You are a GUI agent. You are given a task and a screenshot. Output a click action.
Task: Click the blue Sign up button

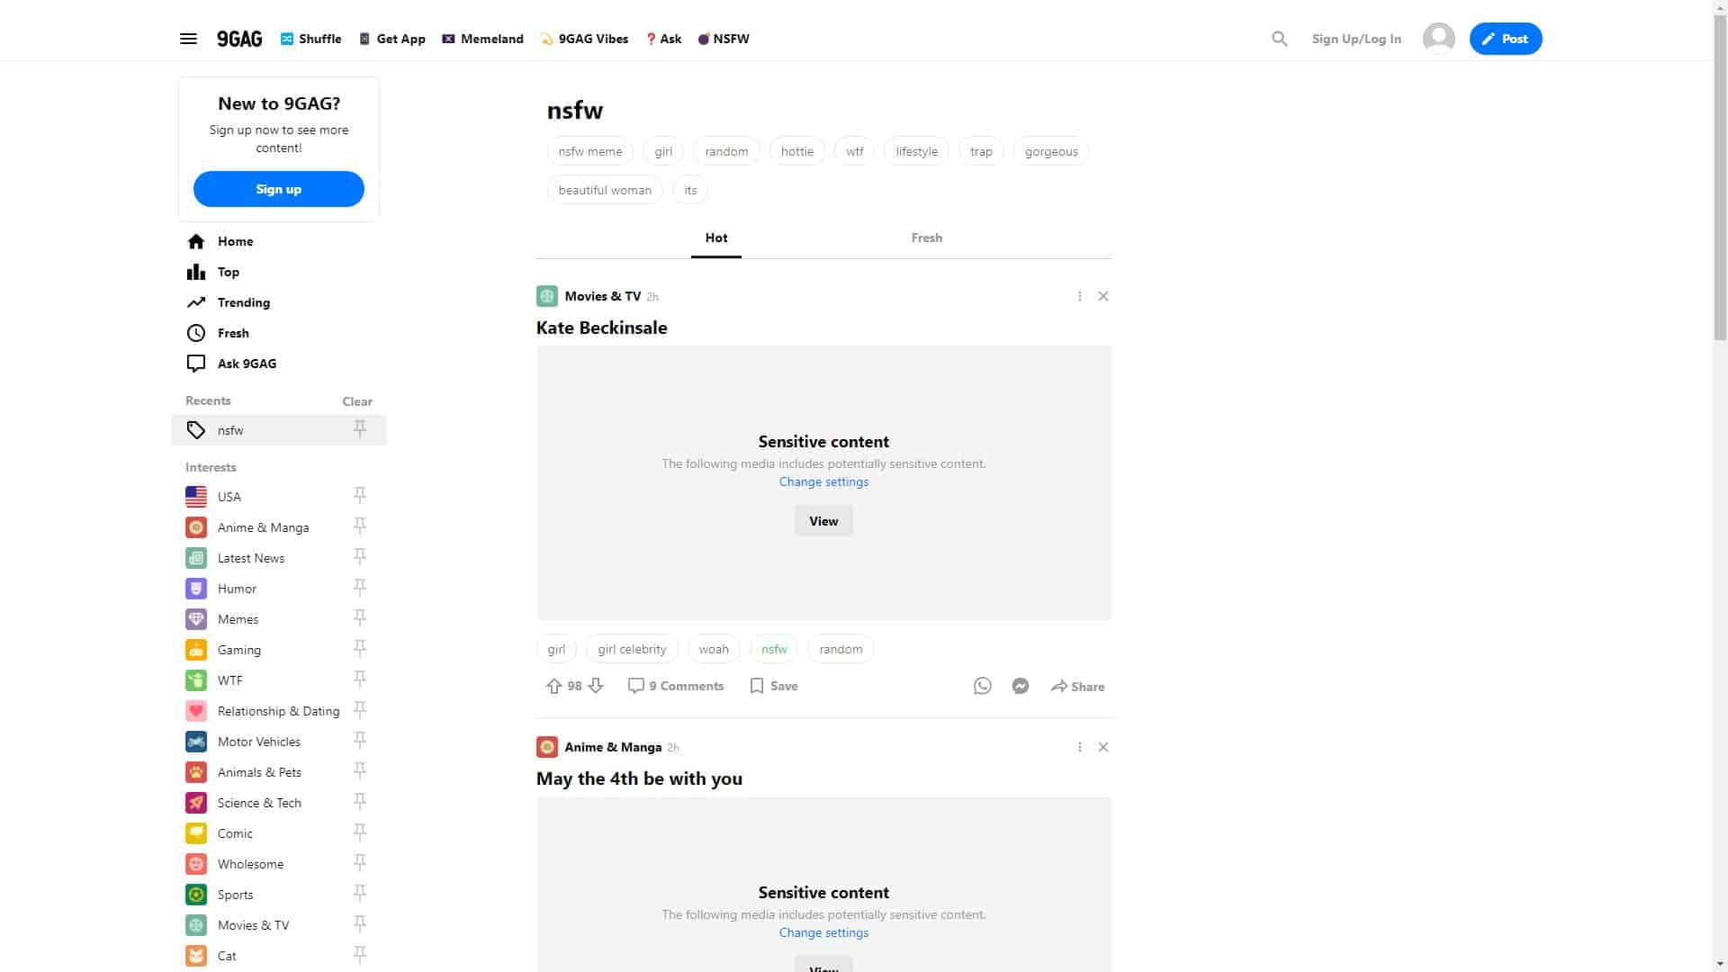pos(279,189)
